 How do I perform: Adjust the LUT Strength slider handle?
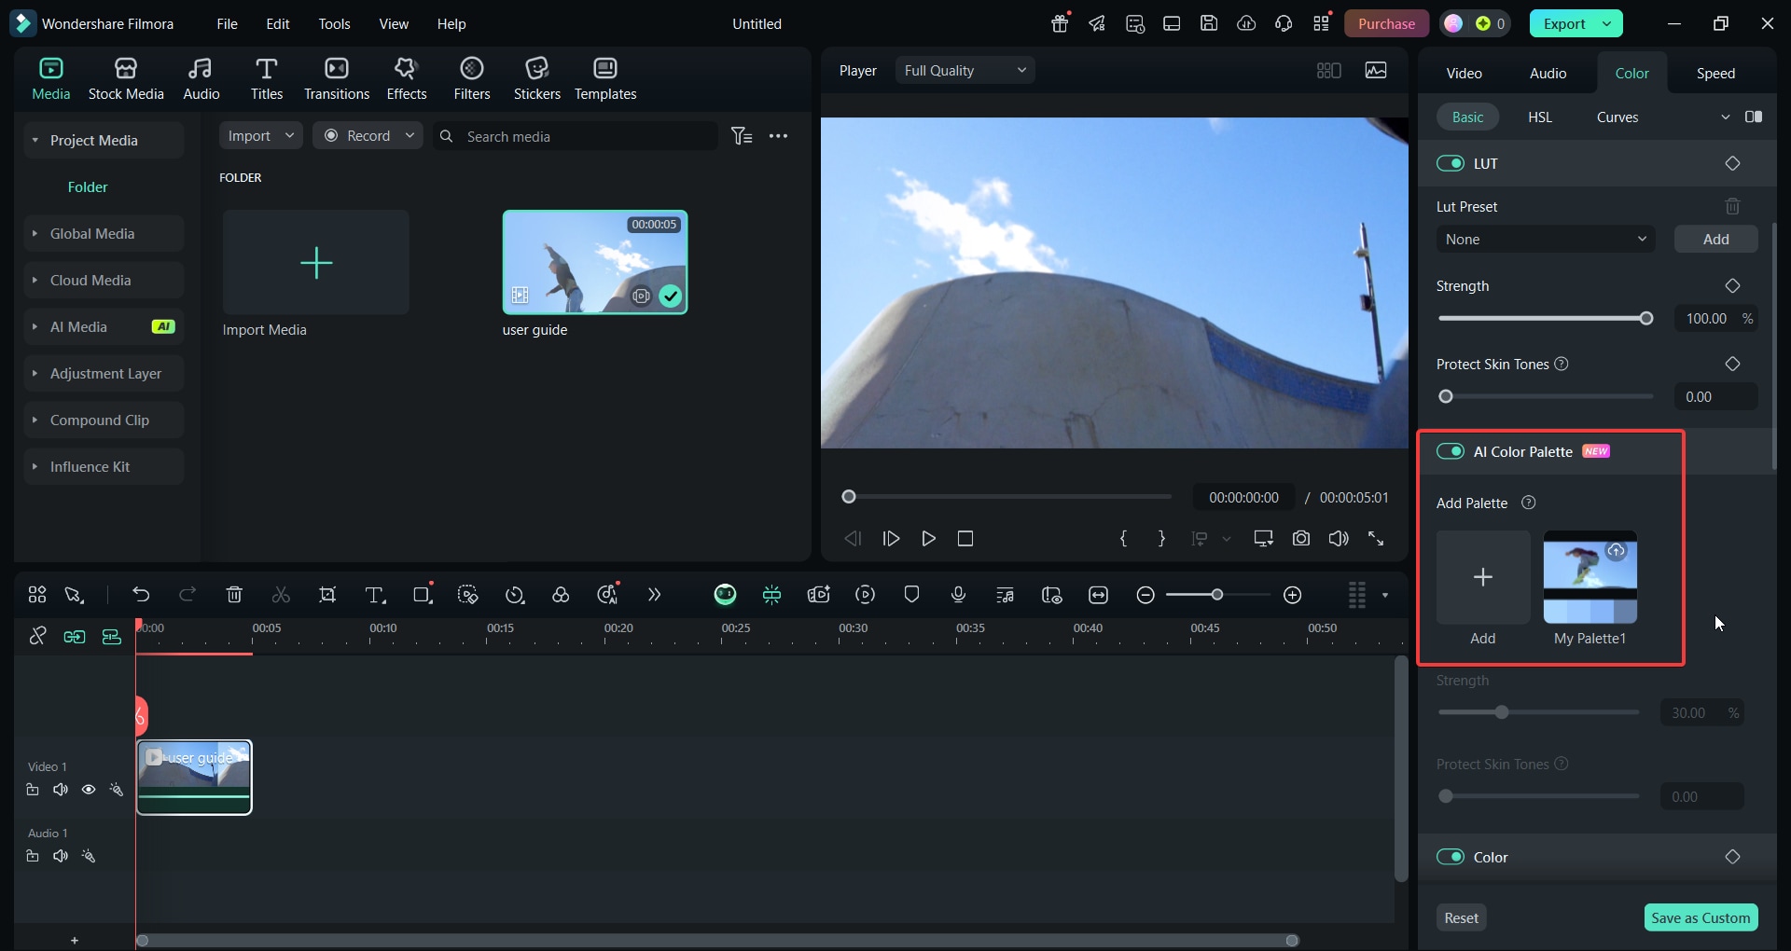click(x=1646, y=319)
